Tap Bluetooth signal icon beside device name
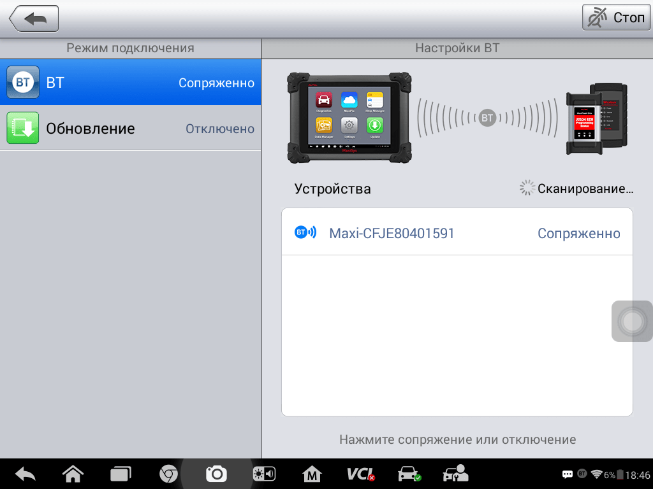 [305, 233]
